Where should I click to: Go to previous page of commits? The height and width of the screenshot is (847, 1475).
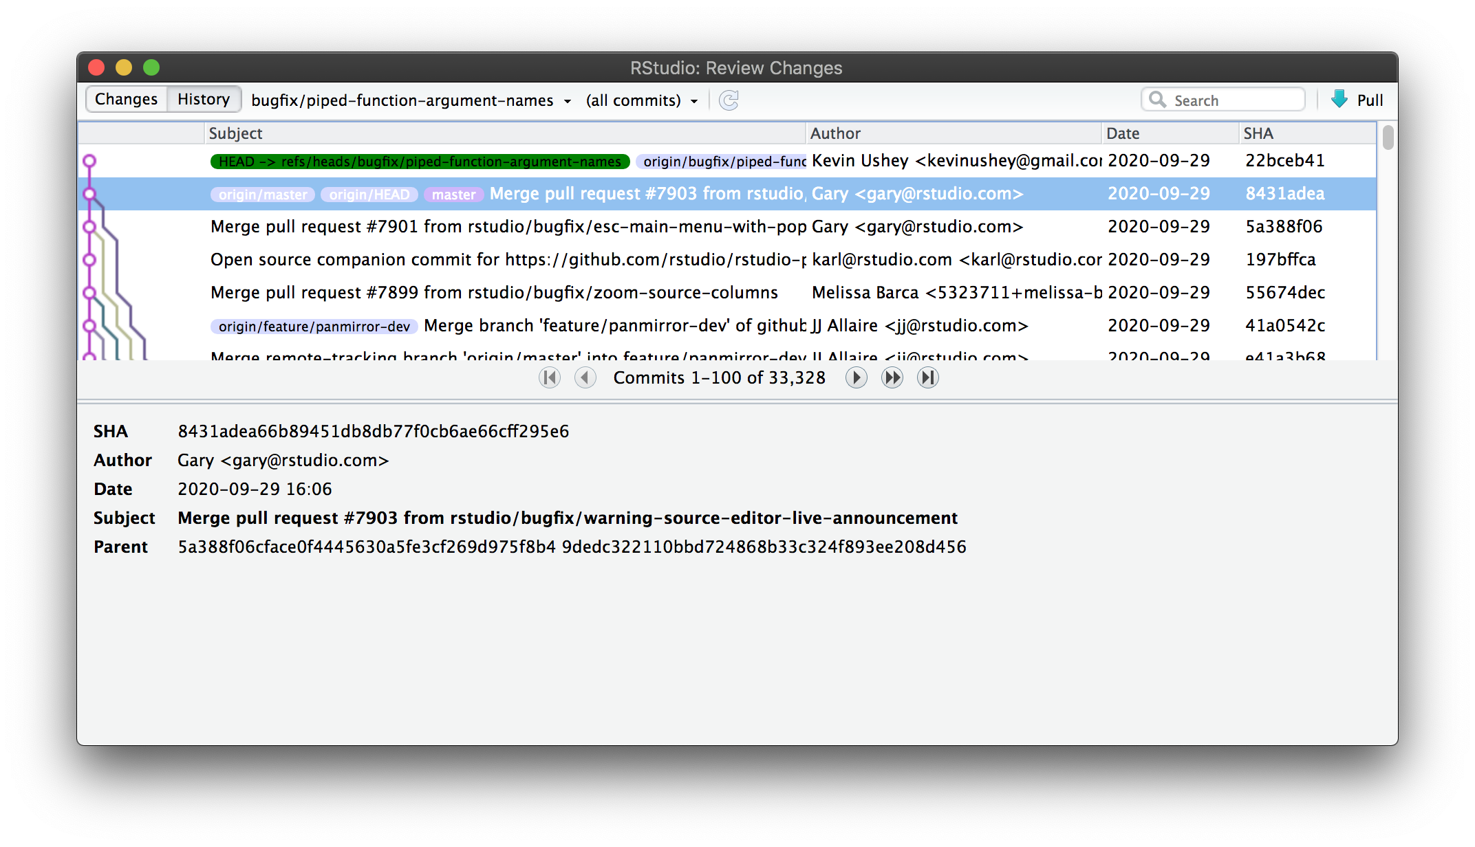[x=585, y=377]
